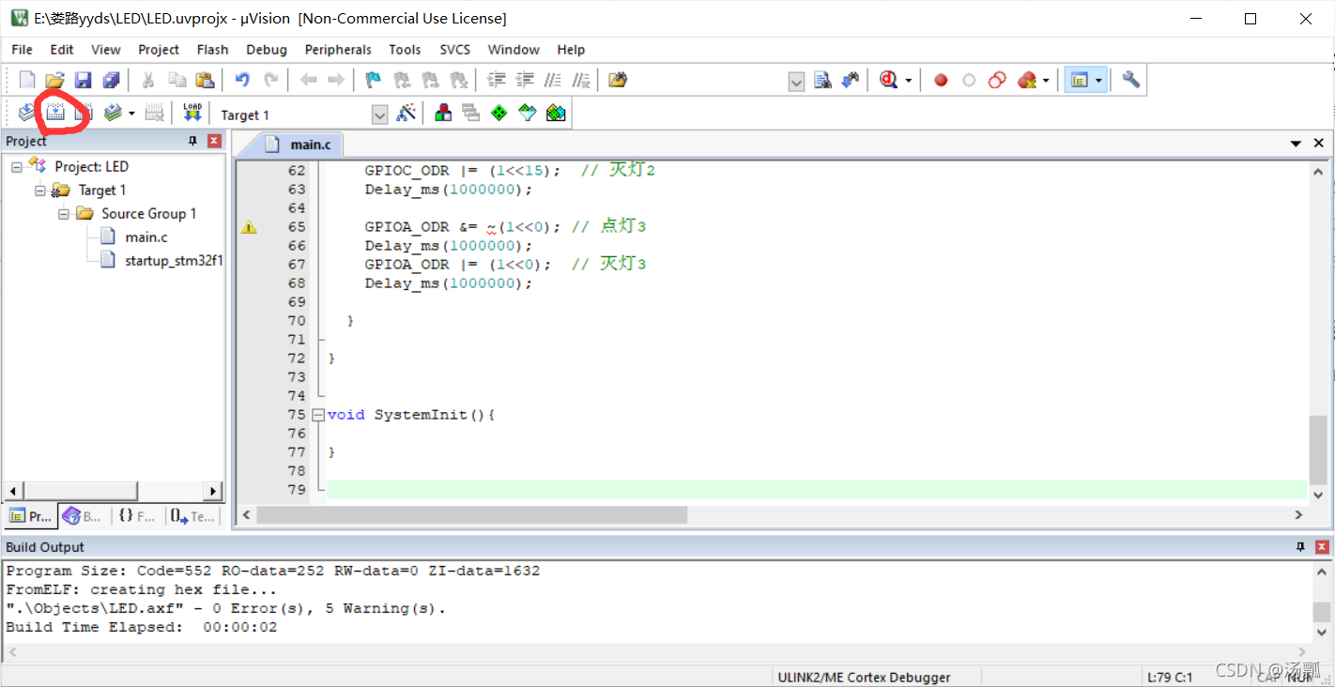Image resolution: width=1335 pixels, height=687 pixels.
Task: Collapse the Source Group 1 node
Action: [64, 214]
